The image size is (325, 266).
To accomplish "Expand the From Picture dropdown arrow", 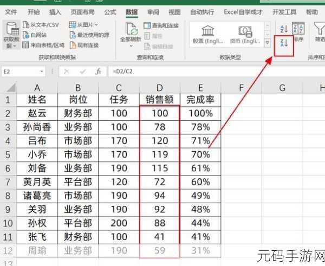I will click(x=96, y=25).
